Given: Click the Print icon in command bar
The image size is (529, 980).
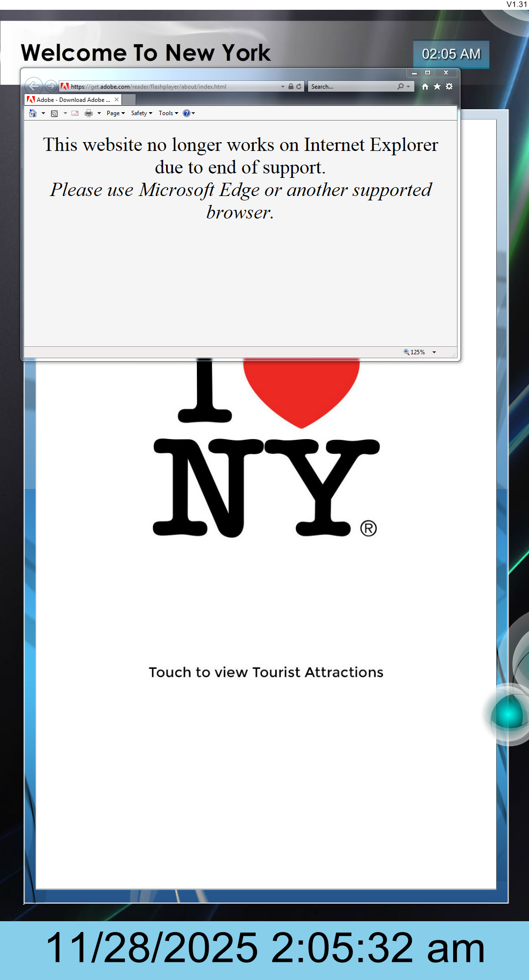Looking at the screenshot, I should tap(89, 113).
